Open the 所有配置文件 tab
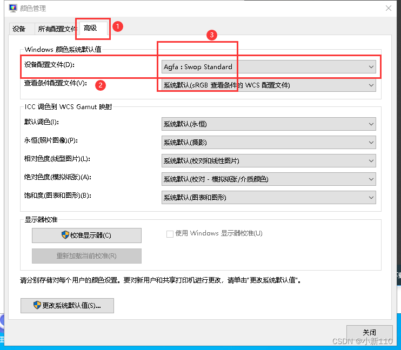Viewport: 401px width, 350px height. point(57,29)
